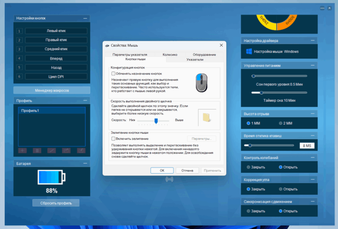Screen dimensions: 338x229
Task: Click the yellow 250Hz polling rate segment
Action: [x=266, y=22]
